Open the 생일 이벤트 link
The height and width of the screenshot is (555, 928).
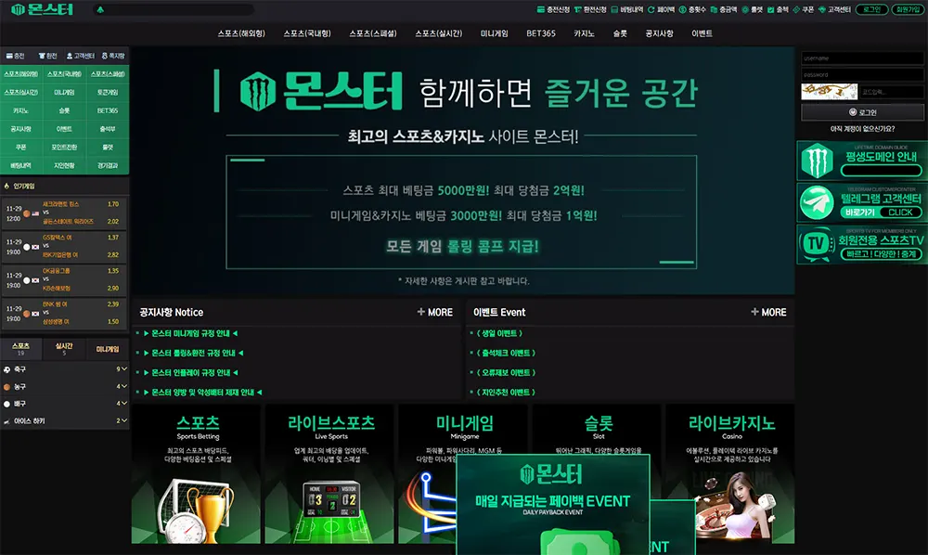[499, 334]
